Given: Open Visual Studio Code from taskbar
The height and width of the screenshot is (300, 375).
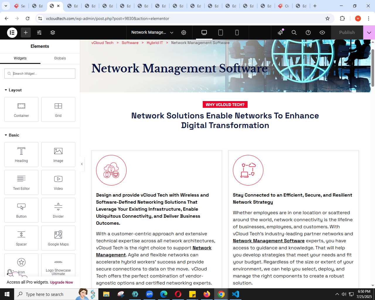Looking at the screenshot, I should (236, 294).
